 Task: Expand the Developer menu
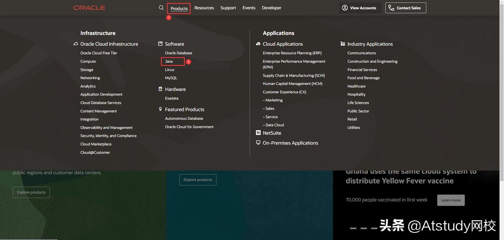pos(271,8)
